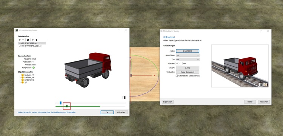The image size is (283, 136).
Task: Click the Exportieren button
Action: pyautogui.click(x=168, y=102)
